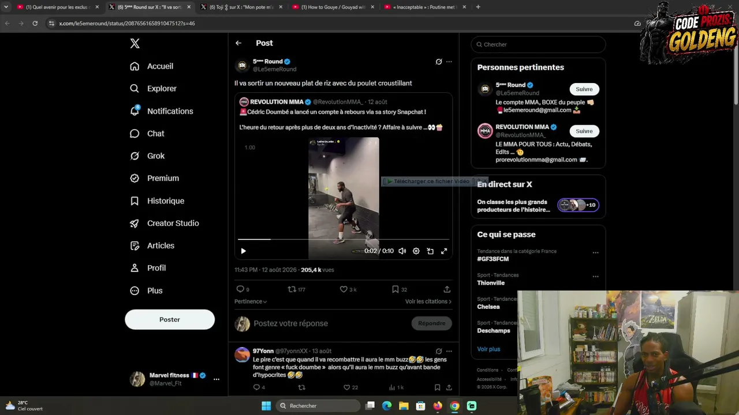This screenshot has width=739, height=415.
Task: Click the browser address bar URL
Action: 127,24
